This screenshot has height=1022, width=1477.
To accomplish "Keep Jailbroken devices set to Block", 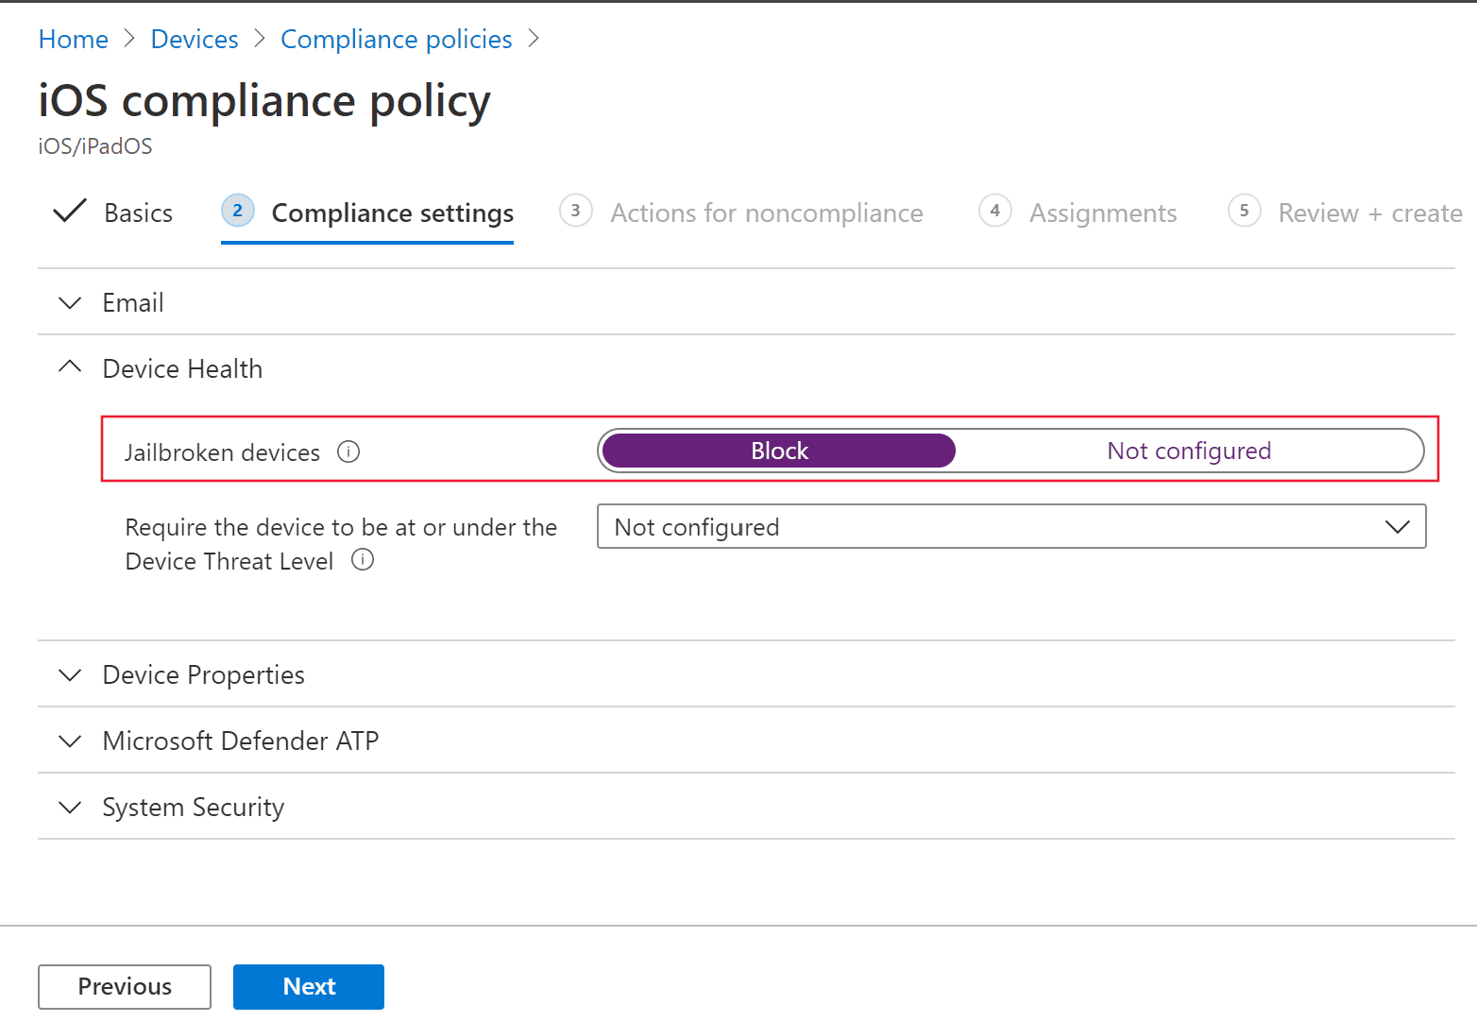I will 777,451.
